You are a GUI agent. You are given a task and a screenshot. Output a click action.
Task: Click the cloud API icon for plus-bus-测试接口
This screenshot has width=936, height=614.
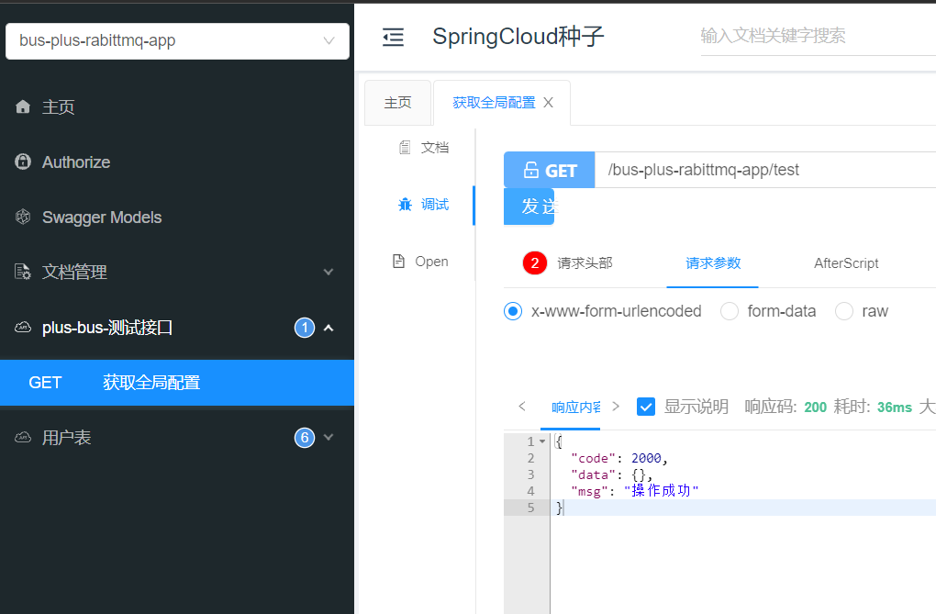click(x=23, y=328)
